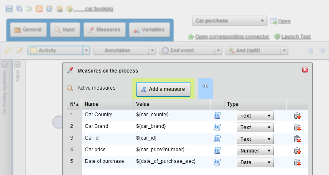Open the General tab
Screen dimensions: 329x175
[x=28, y=30]
